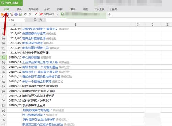Select the 公式 ribbon tab
The height and width of the screenshot is (126, 172).
pyautogui.click(x=47, y=9)
